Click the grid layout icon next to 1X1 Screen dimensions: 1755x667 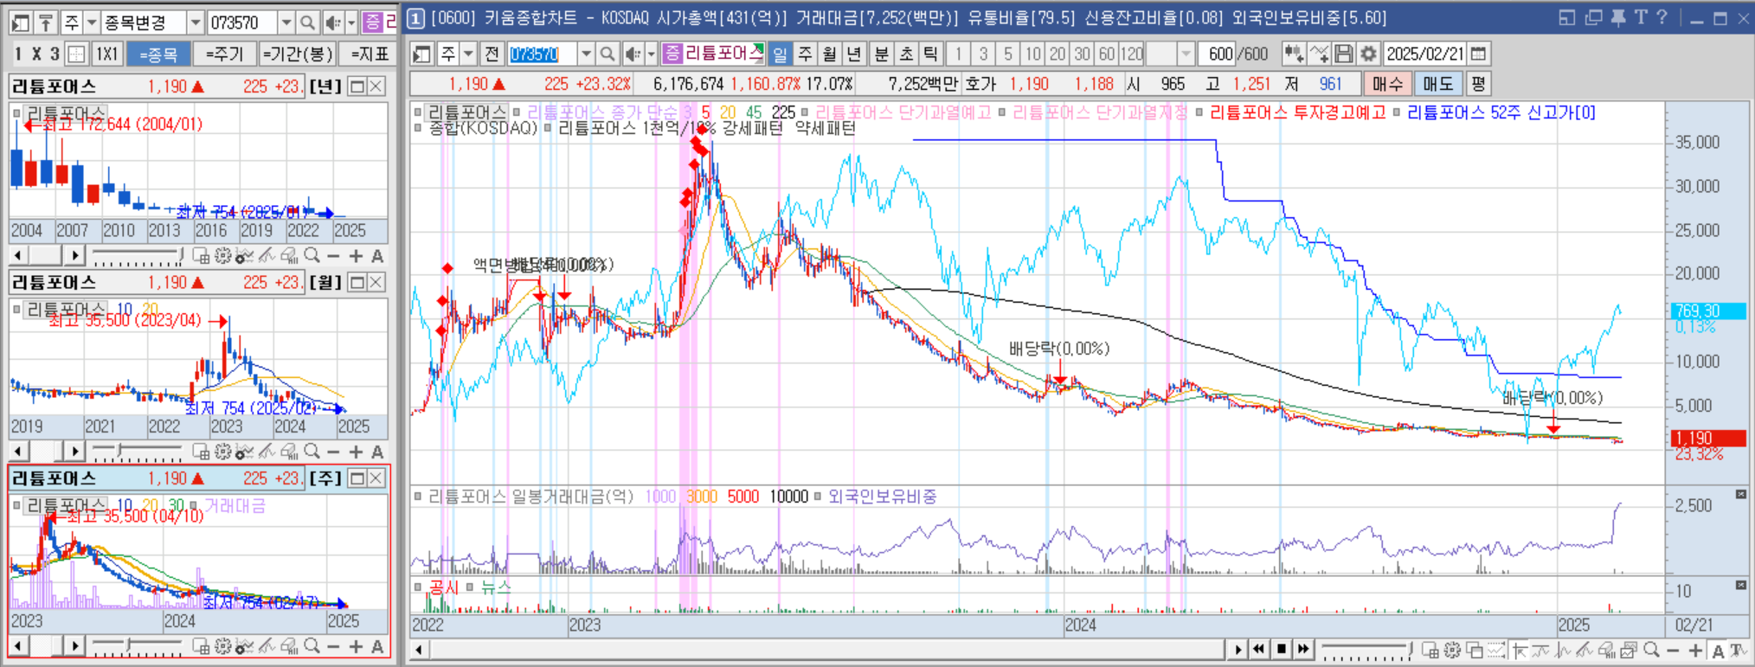click(x=76, y=55)
